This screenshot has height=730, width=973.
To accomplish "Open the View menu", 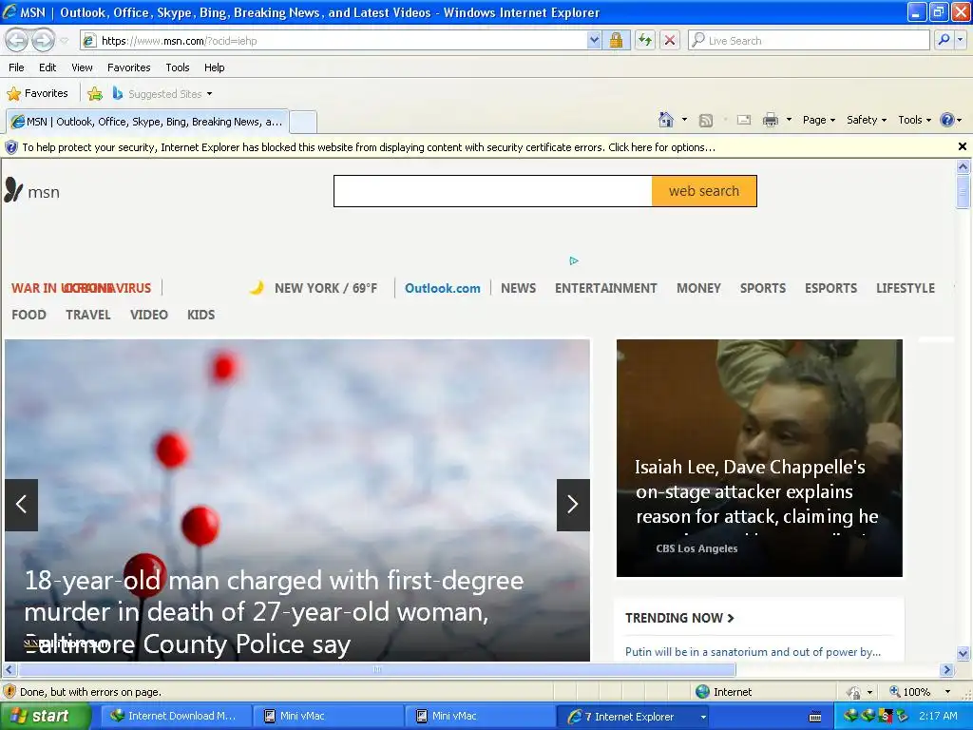I will click(82, 67).
